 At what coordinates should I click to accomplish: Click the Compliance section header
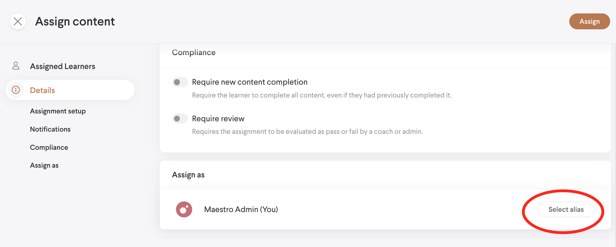[194, 53]
